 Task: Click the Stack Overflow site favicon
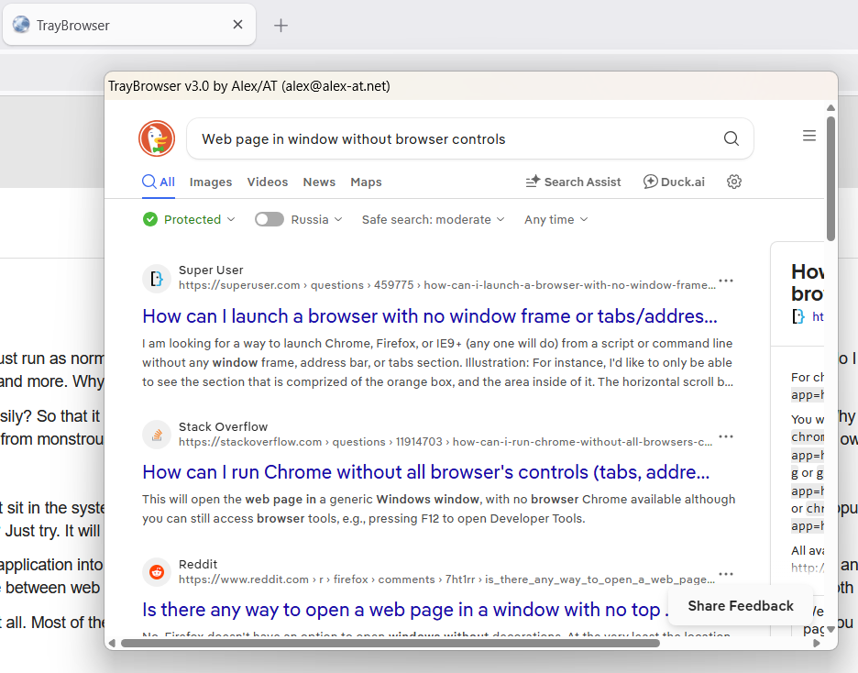click(157, 434)
